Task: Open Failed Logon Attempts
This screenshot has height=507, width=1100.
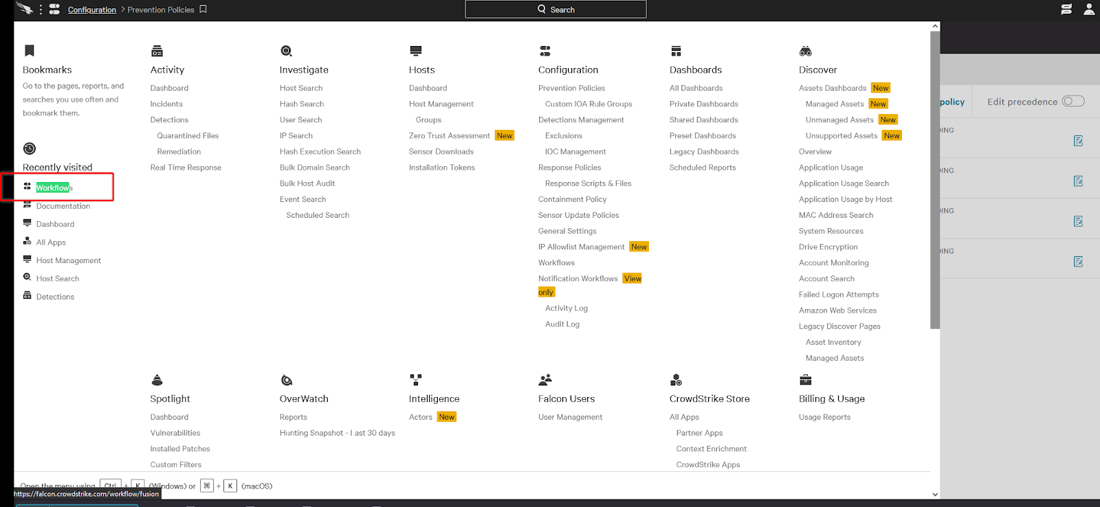Action: click(839, 295)
